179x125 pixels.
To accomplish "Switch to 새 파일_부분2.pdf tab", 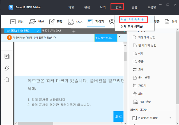I will (x=51, y=31).
